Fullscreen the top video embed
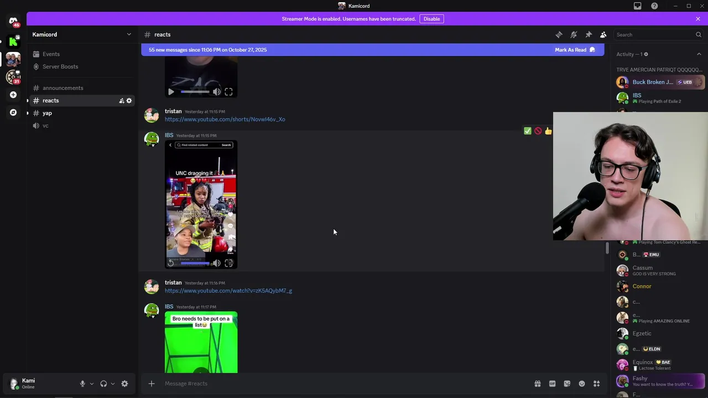708x398 pixels. [228, 92]
